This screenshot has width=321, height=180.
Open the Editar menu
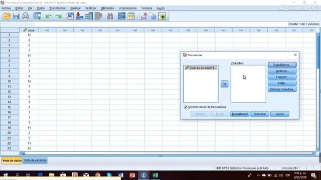click(19, 8)
